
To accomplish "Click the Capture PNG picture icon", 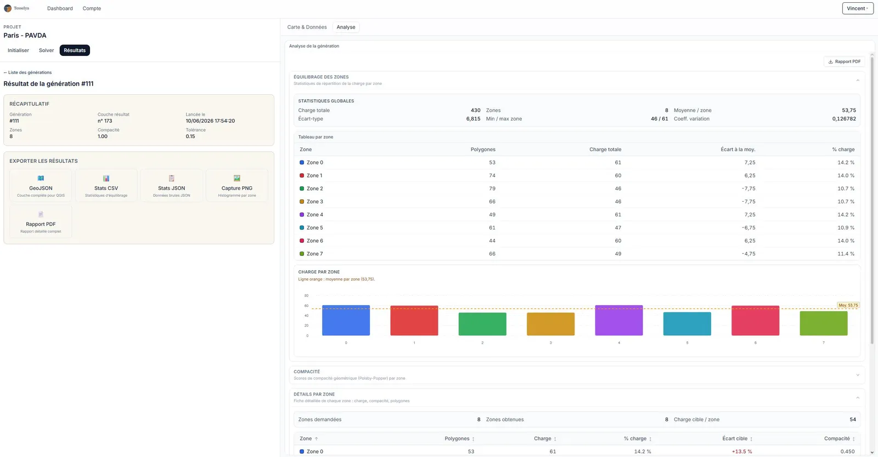I will (x=237, y=178).
